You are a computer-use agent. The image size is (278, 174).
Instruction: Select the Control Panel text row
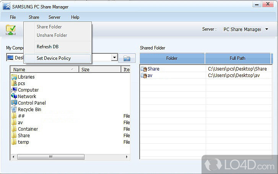point(32,103)
